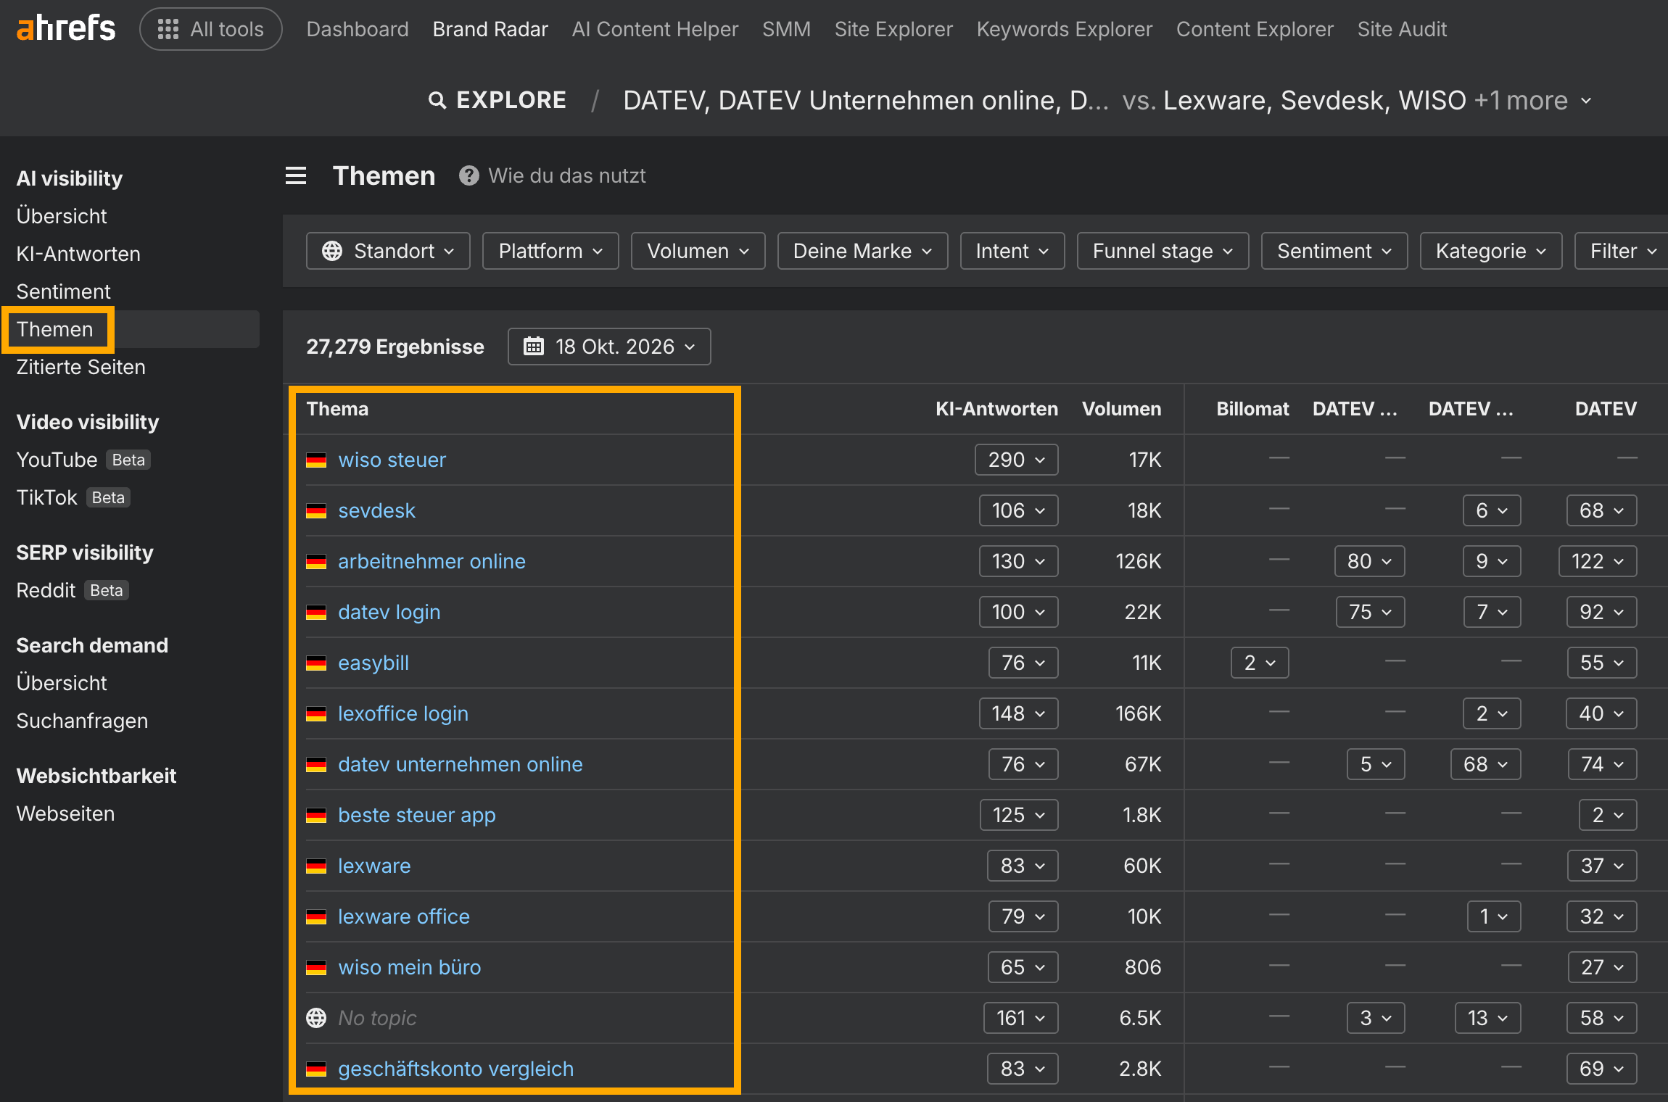Open Keywords Explorer in the top nav
1668x1102 pixels.
tap(1065, 29)
